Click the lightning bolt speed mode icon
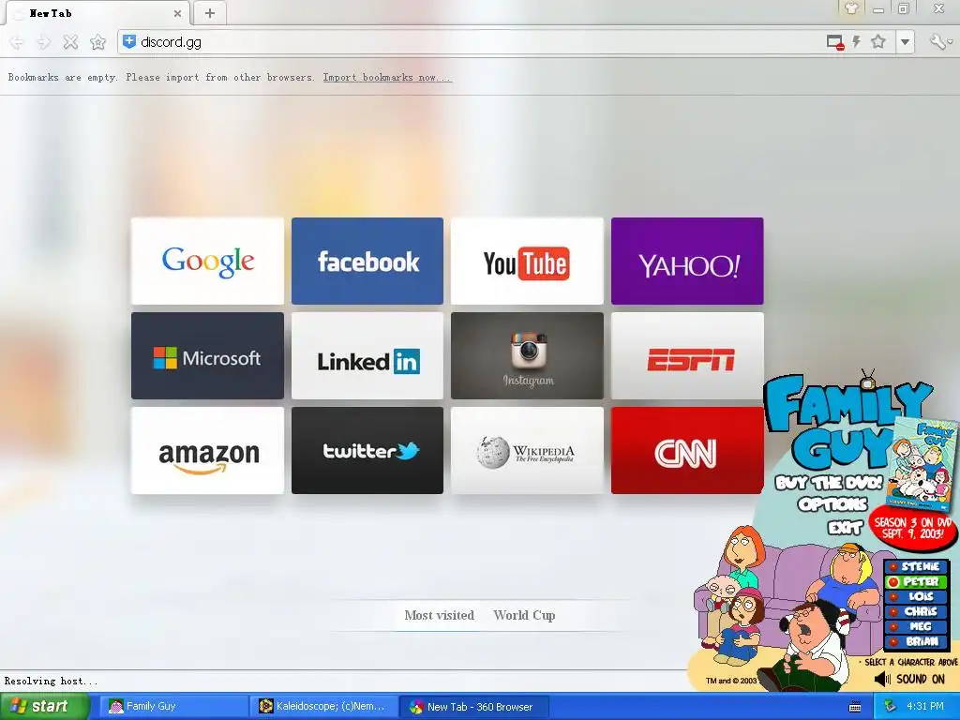 tap(857, 41)
